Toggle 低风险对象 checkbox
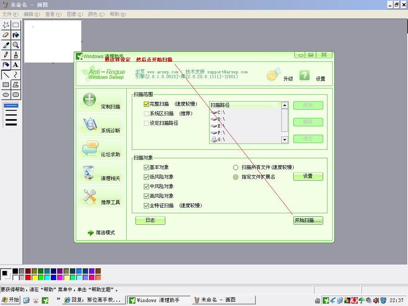The height and width of the screenshot is (306, 408). (146, 177)
